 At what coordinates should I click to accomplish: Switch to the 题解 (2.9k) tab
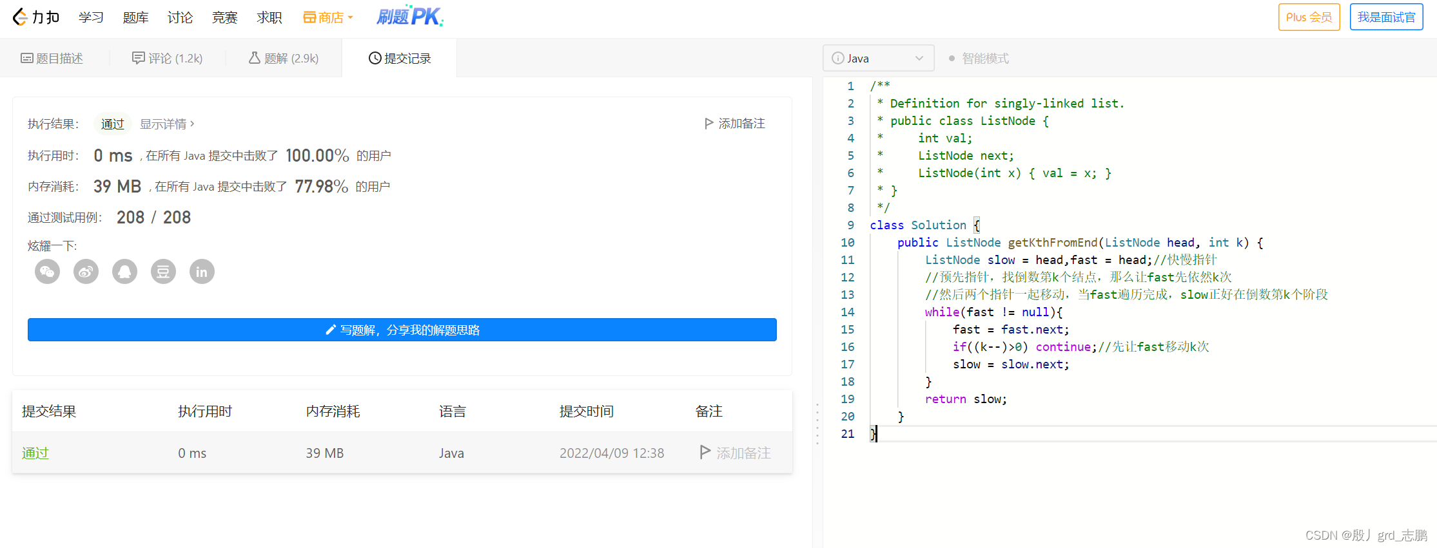point(284,58)
